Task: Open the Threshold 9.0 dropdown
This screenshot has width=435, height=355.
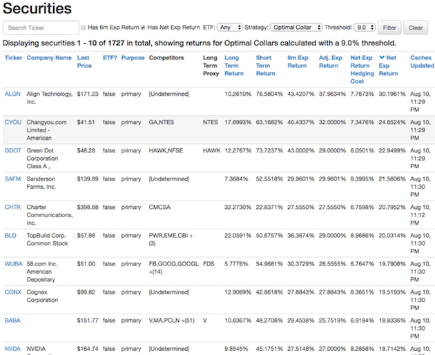Action: [364, 28]
